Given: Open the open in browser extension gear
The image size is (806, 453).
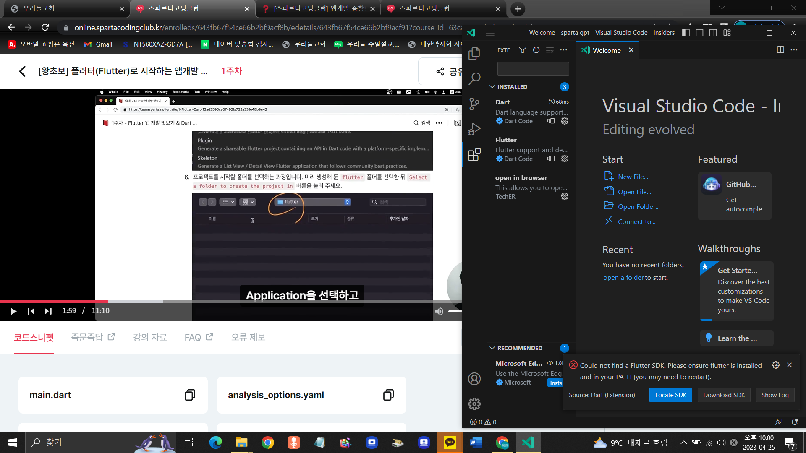Looking at the screenshot, I should pyautogui.click(x=565, y=196).
